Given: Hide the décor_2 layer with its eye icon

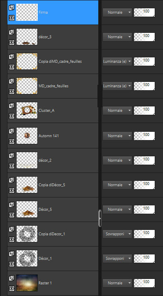Looking at the screenshot, I should 12,166.
